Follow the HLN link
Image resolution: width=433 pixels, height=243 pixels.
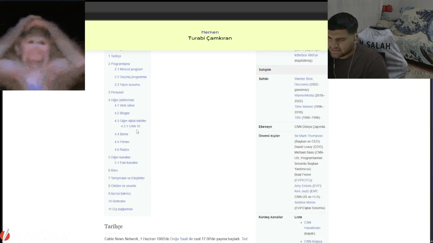[x=315, y=197]
